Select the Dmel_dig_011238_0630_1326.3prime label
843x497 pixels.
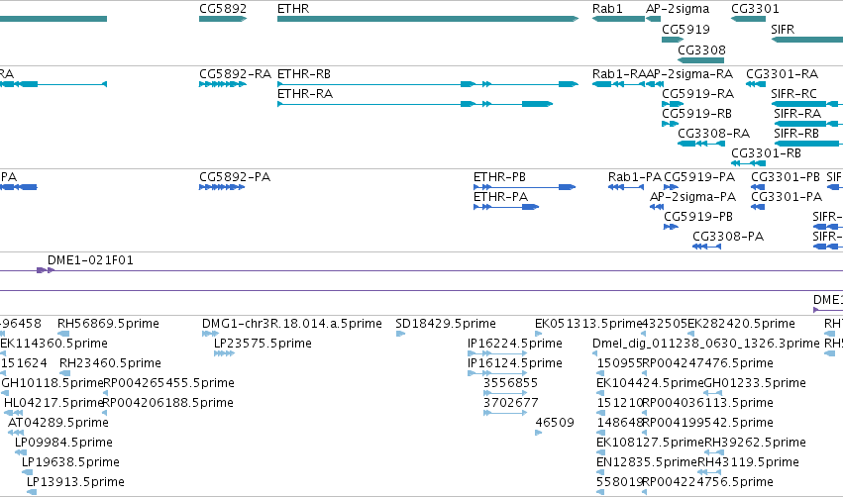tap(706, 344)
